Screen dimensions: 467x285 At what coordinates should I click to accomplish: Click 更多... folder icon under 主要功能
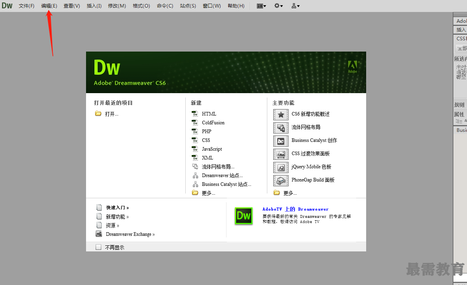click(277, 193)
